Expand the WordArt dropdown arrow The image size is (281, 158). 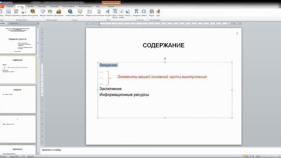tap(108, 17)
